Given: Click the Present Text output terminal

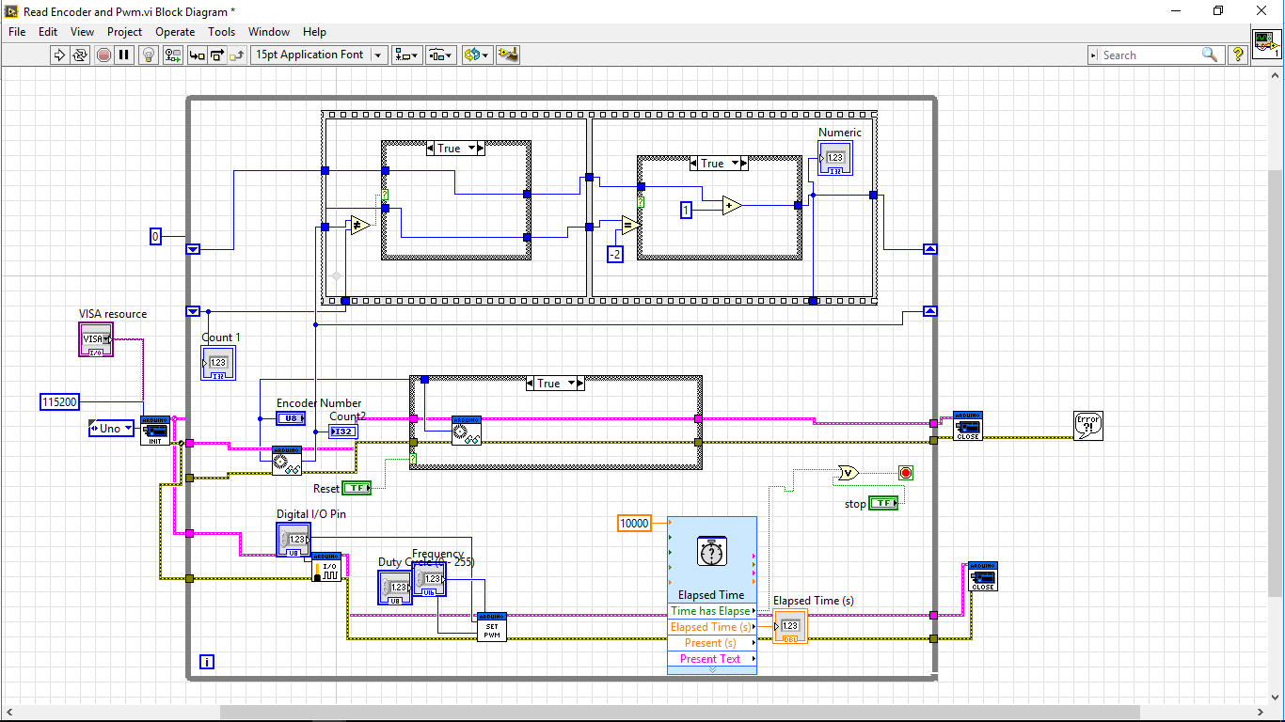Looking at the screenshot, I should 712,659.
